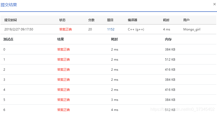Viewport: 217px width, 114px height.
Task: Click the 耗时 header in the submission table
Action: [x=166, y=20]
